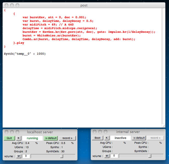Click the 'var midiPitch = 69' code line
This screenshot has height=164, width=169.
click(48, 24)
